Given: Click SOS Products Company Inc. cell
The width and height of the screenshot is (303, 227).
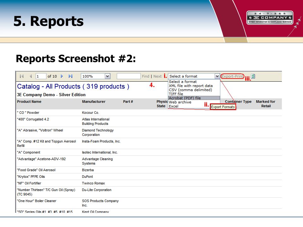Looking at the screenshot, I should (100, 203).
